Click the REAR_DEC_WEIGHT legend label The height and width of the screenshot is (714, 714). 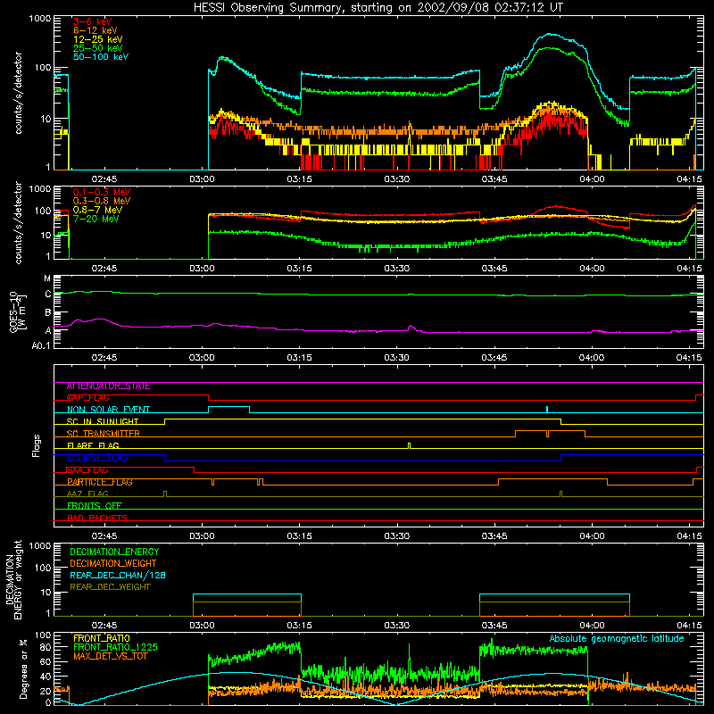pos(110,587)
